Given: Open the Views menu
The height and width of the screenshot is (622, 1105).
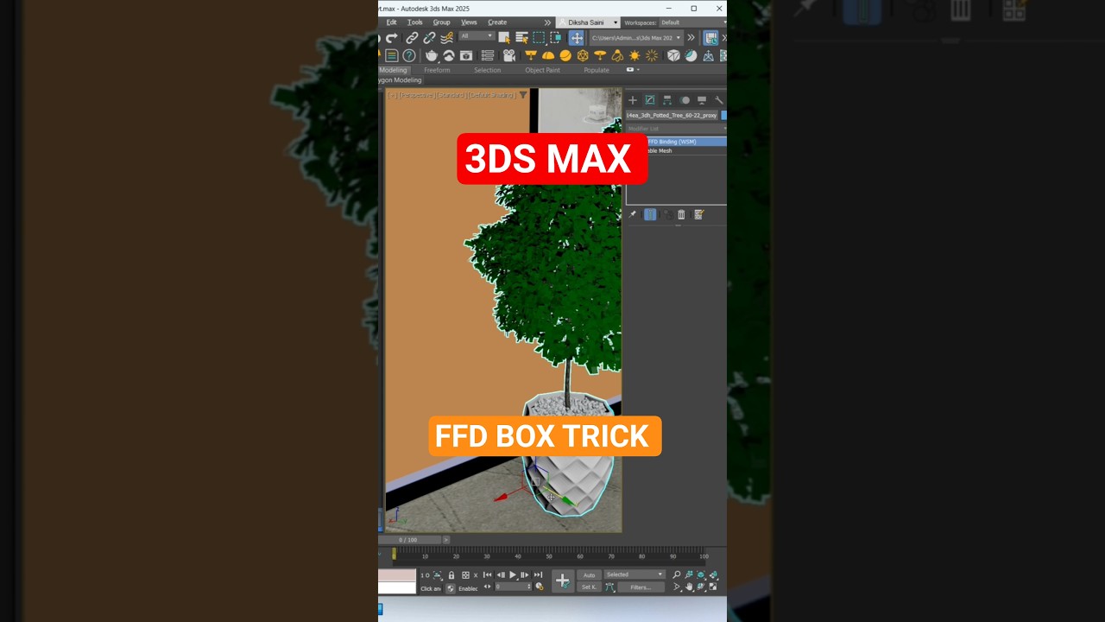Looking at the screenshot, I should (x=469, y=22).
